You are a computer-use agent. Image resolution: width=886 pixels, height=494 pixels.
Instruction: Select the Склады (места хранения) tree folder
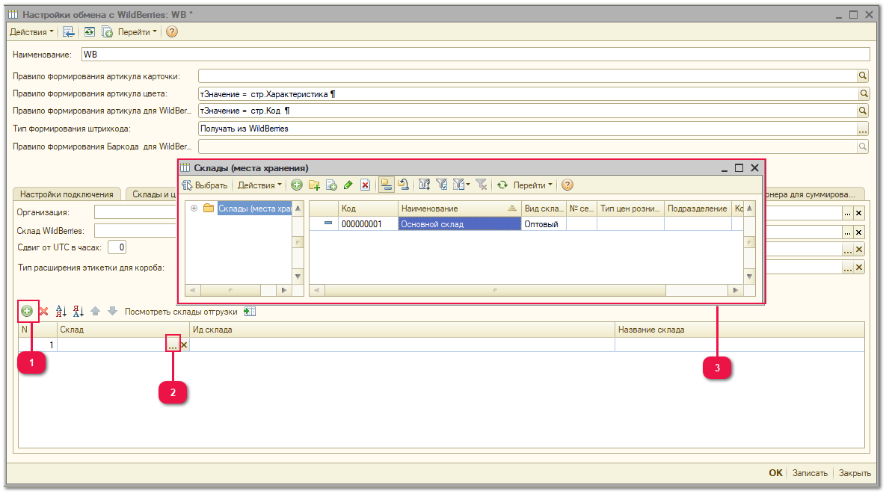254,209
